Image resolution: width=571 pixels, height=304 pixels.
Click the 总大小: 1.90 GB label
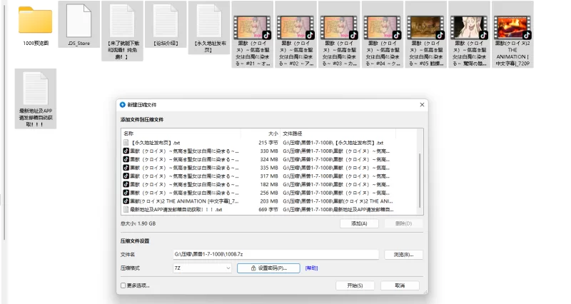[138, 223]
